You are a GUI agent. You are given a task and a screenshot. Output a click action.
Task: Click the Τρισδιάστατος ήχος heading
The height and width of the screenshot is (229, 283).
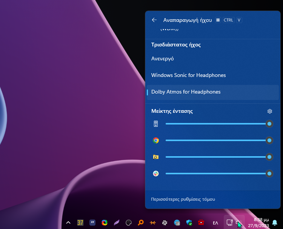(176, 45)
